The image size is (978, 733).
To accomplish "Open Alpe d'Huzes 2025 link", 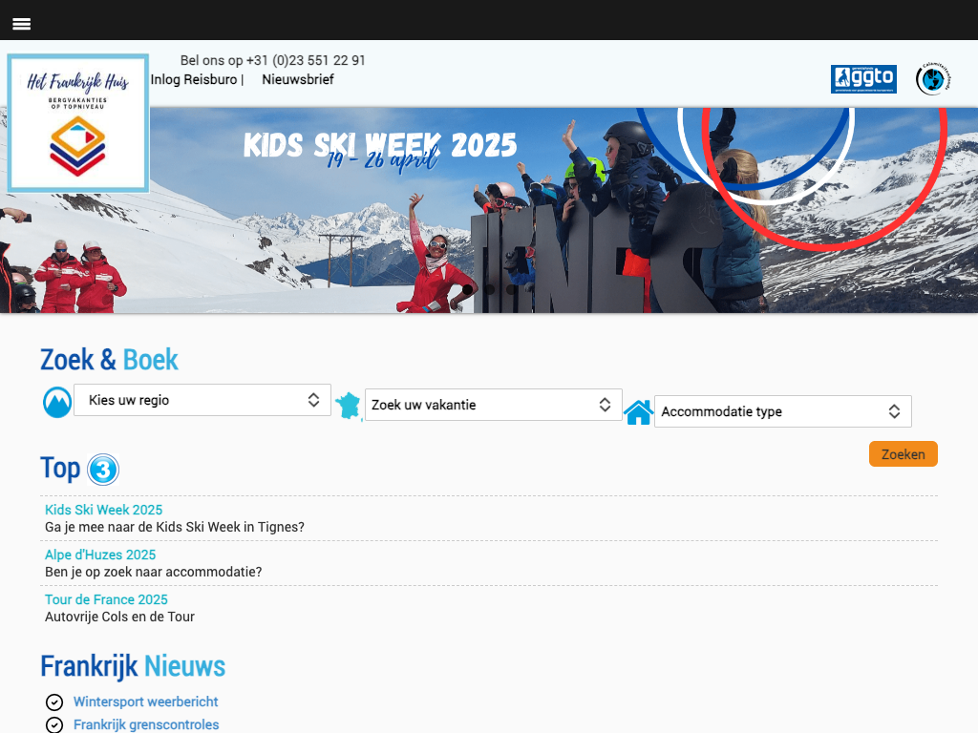I will 100,555.
